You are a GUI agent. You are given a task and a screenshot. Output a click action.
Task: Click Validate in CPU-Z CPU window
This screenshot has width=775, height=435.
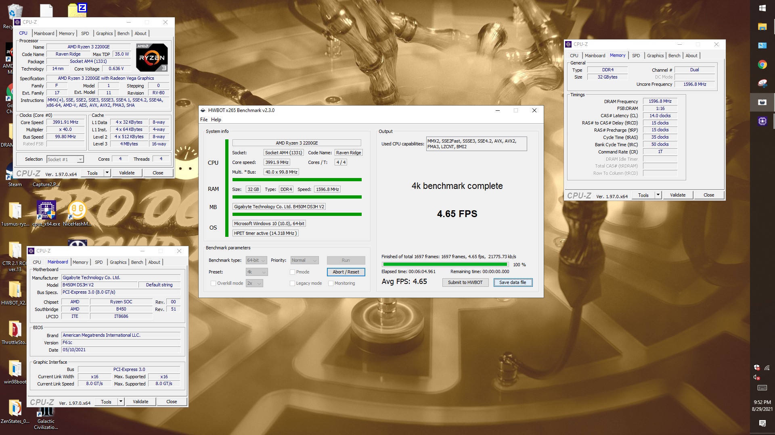127,173
